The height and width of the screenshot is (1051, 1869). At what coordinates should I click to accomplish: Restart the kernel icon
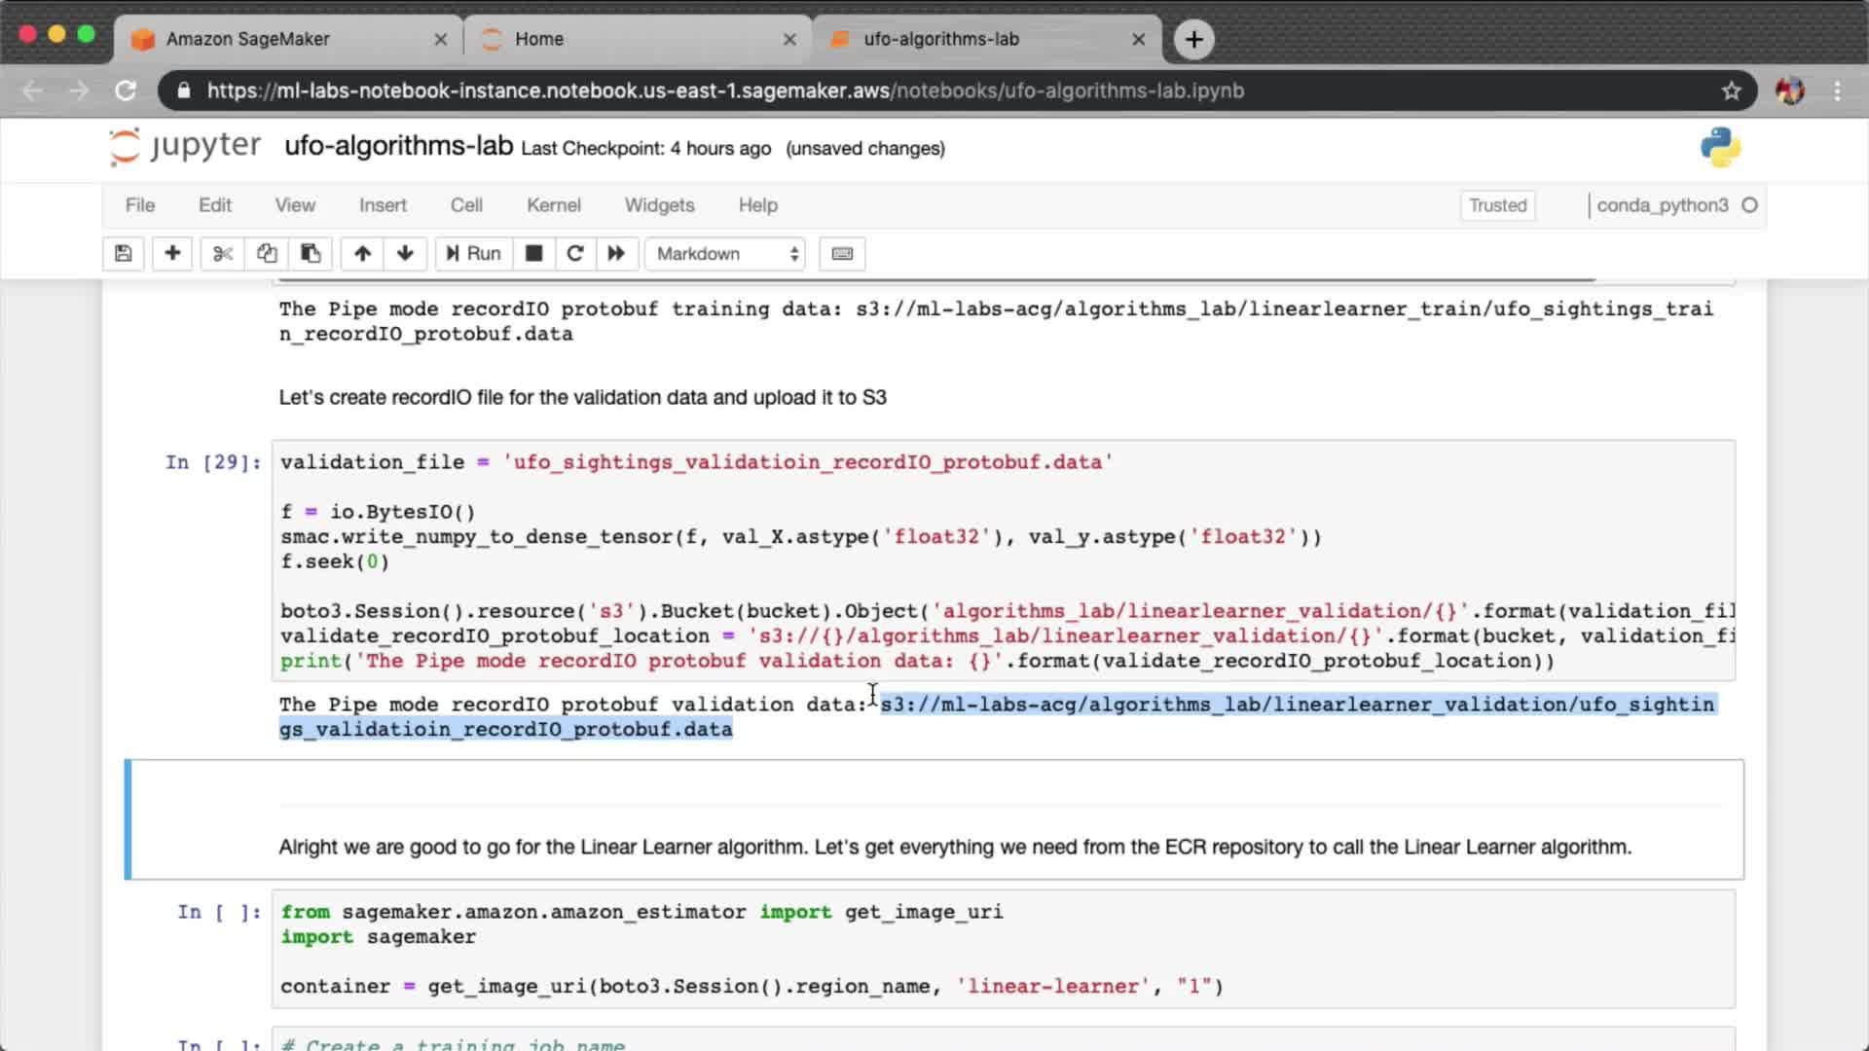[574, 253]
